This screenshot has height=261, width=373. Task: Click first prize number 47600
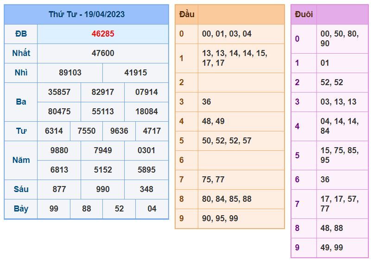coord(103,53)
